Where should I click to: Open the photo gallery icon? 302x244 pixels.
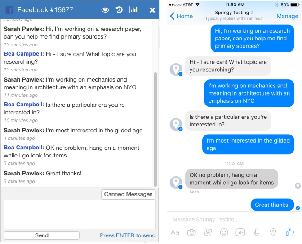click(x=208, y=232)
